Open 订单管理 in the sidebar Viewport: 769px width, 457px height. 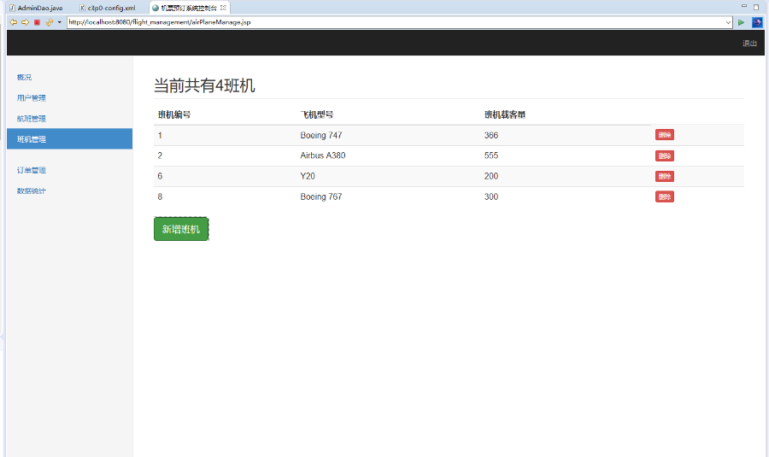click(32, 170)
